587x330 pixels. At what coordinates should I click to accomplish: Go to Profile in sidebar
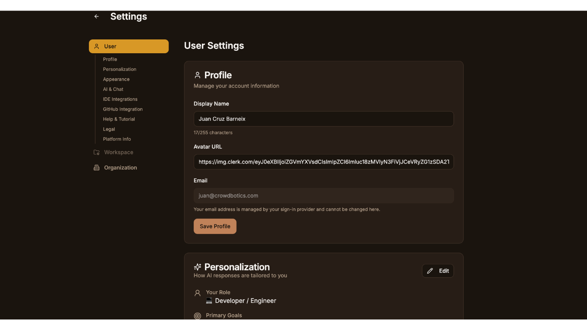pos(110,59)
